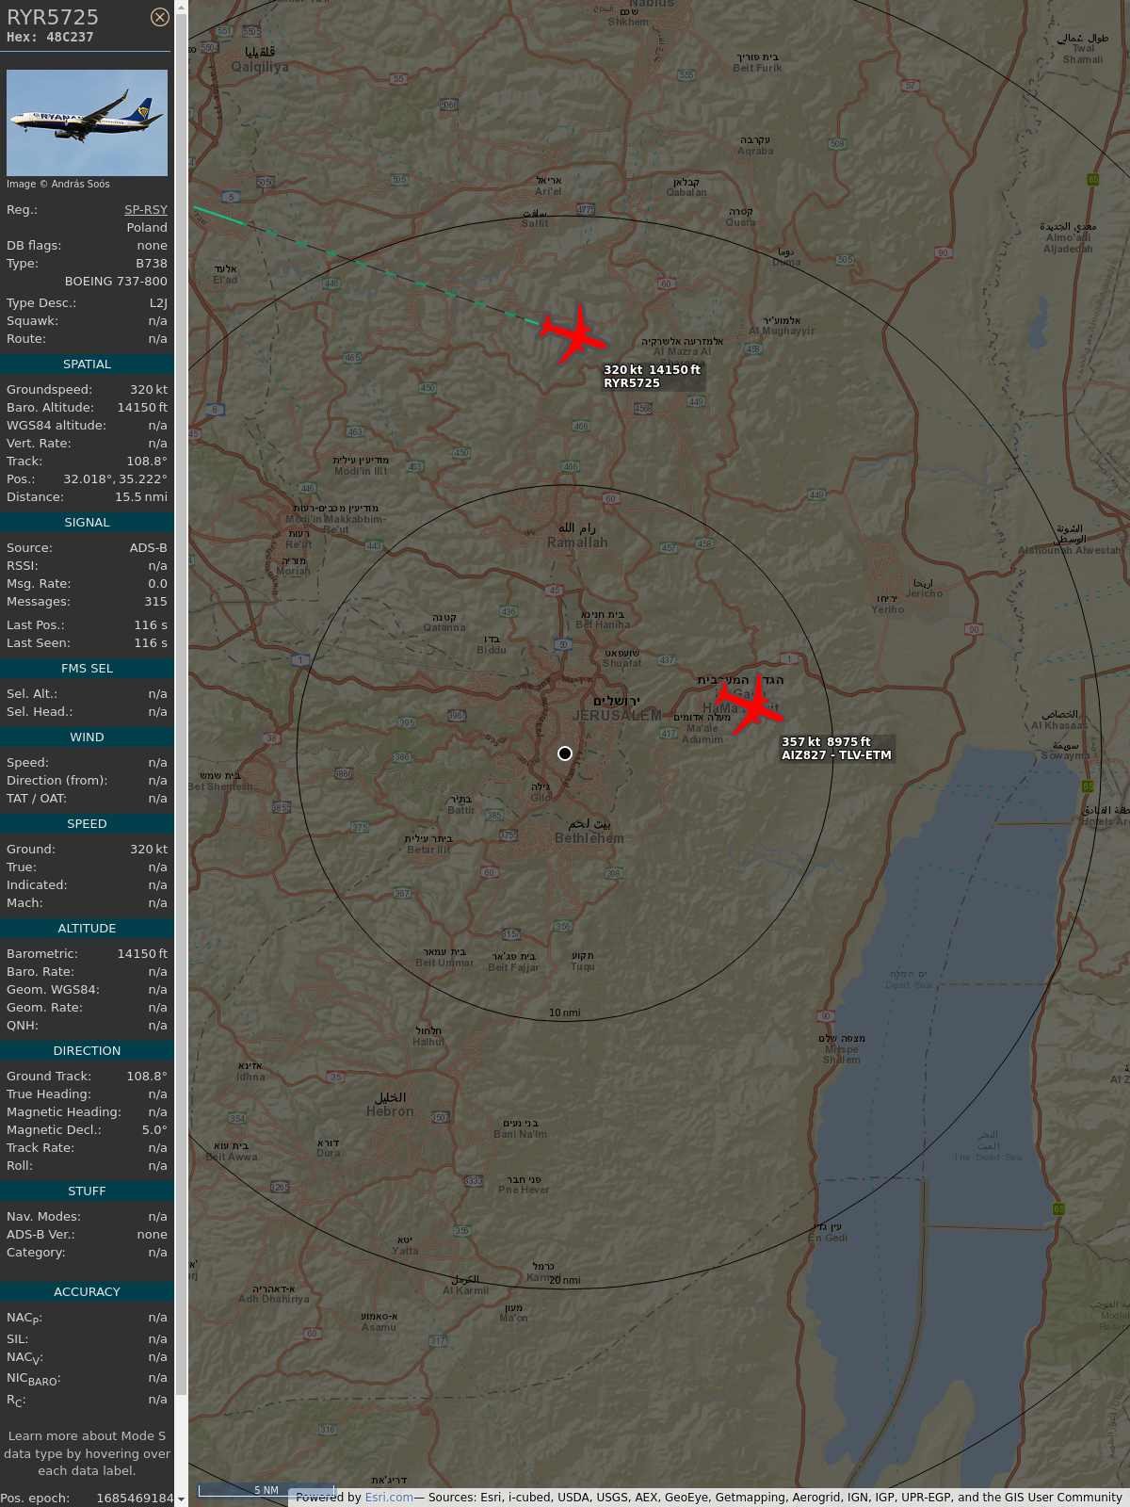
Task: Click the 10 nmi range ring label
Action: 565,1013
